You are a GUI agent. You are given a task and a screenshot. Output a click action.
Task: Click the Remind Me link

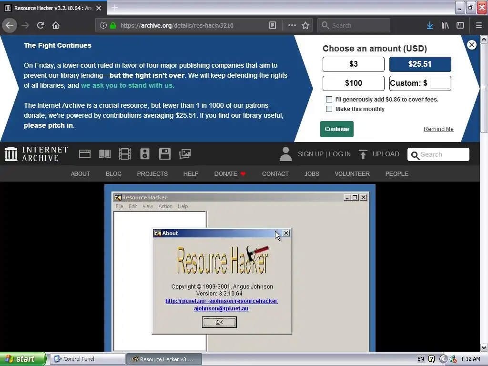click(x=438, y=129)
